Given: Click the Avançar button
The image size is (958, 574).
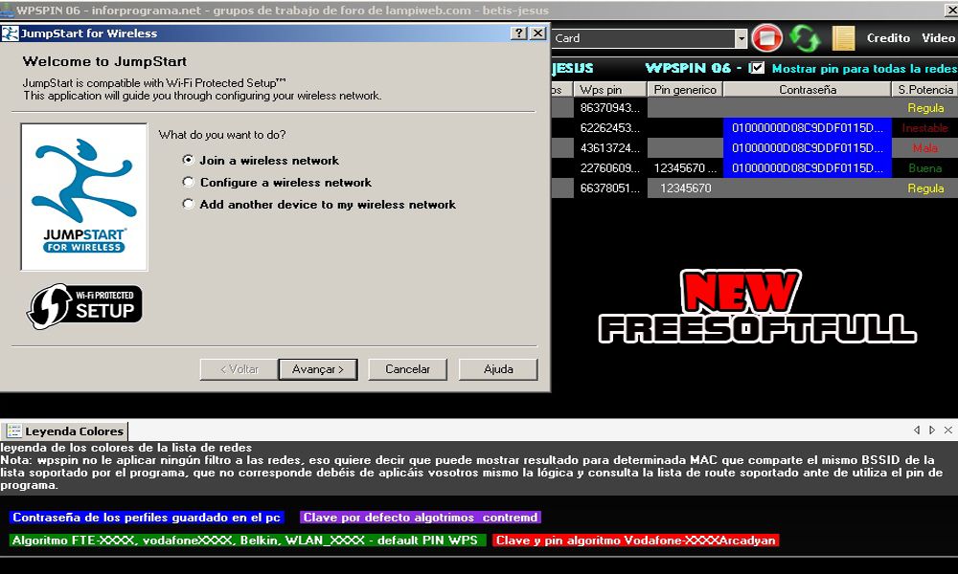Looking at the screenshot, I should click(x=317, y=369).
